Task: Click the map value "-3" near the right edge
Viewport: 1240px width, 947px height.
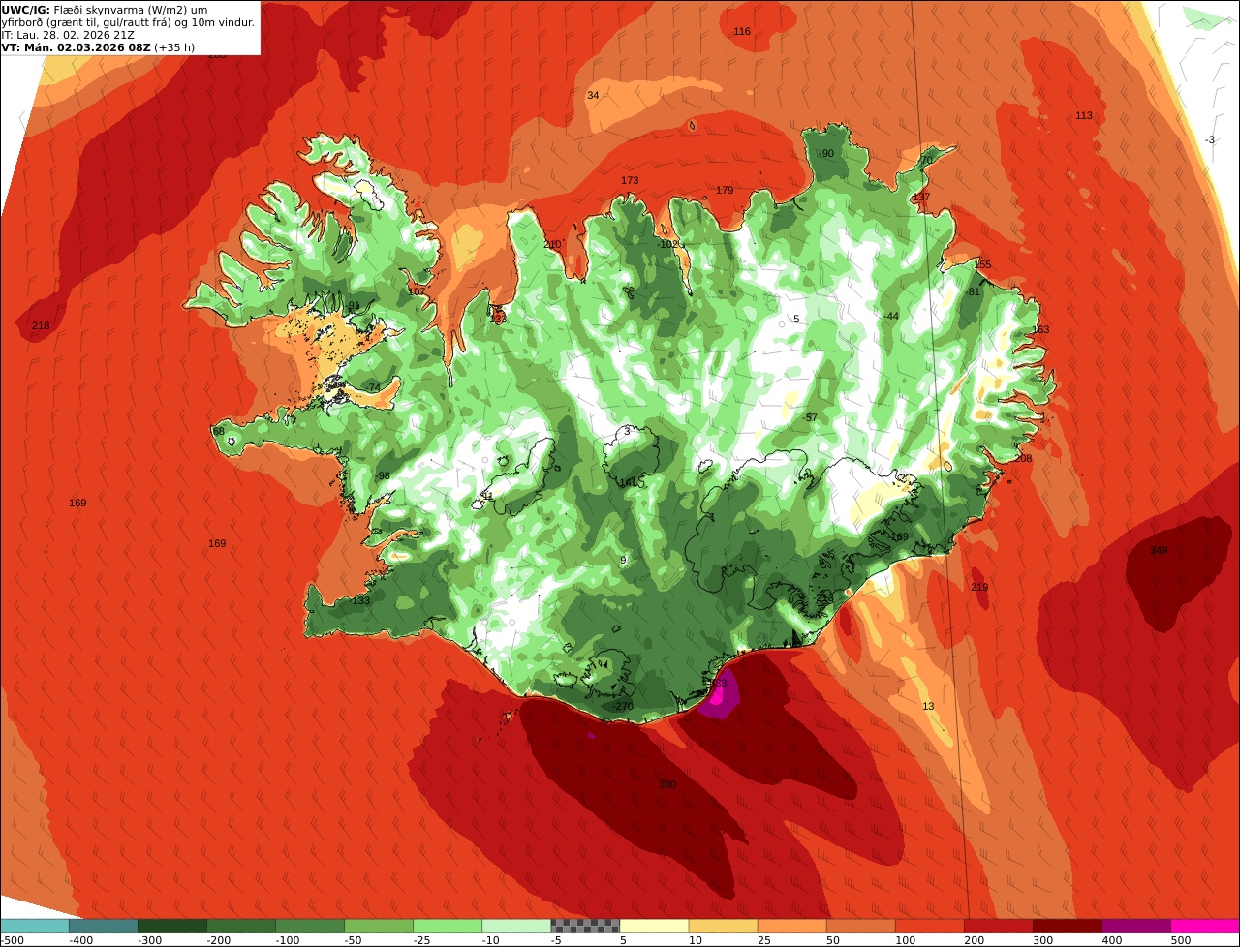Action: tap(1210, 140)
